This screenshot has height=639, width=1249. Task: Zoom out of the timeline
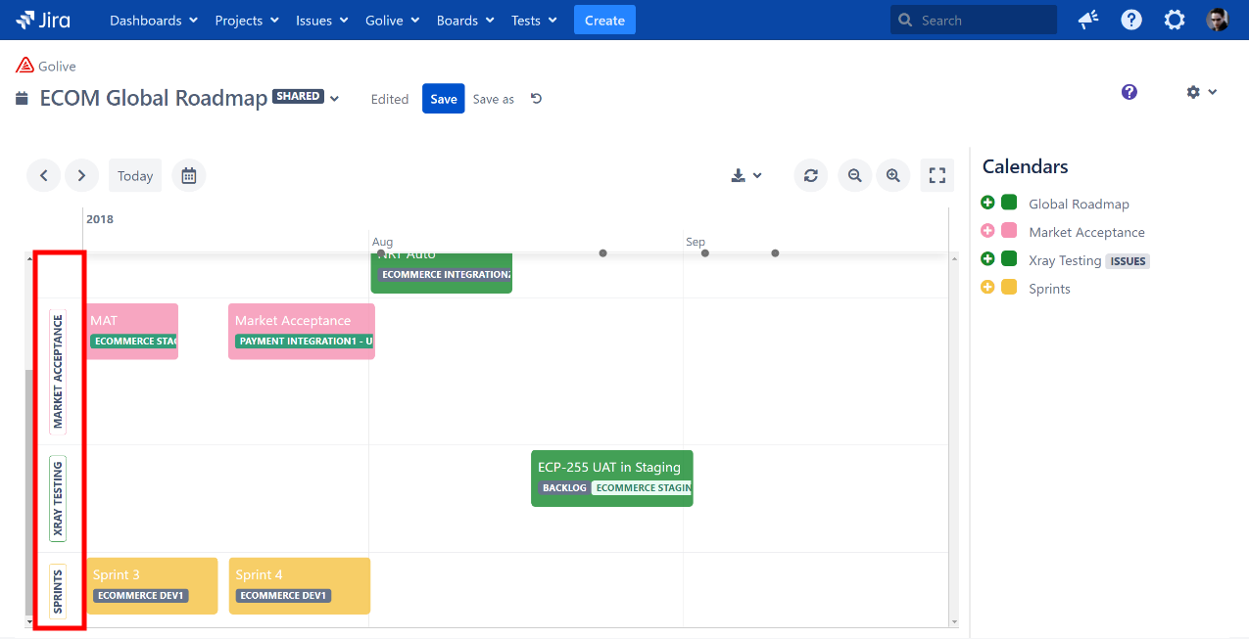coord(855,176)
